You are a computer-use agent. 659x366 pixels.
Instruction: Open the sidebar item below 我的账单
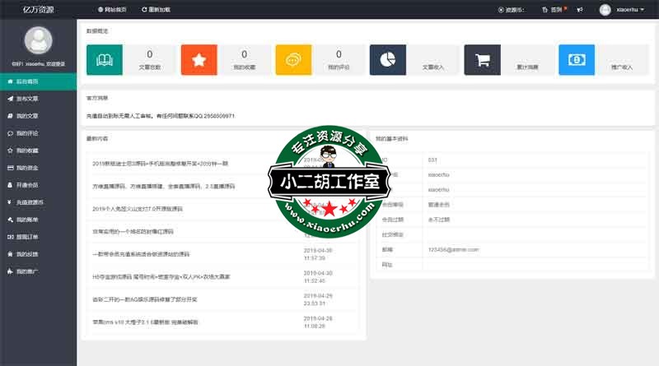[x=38, y=237]
